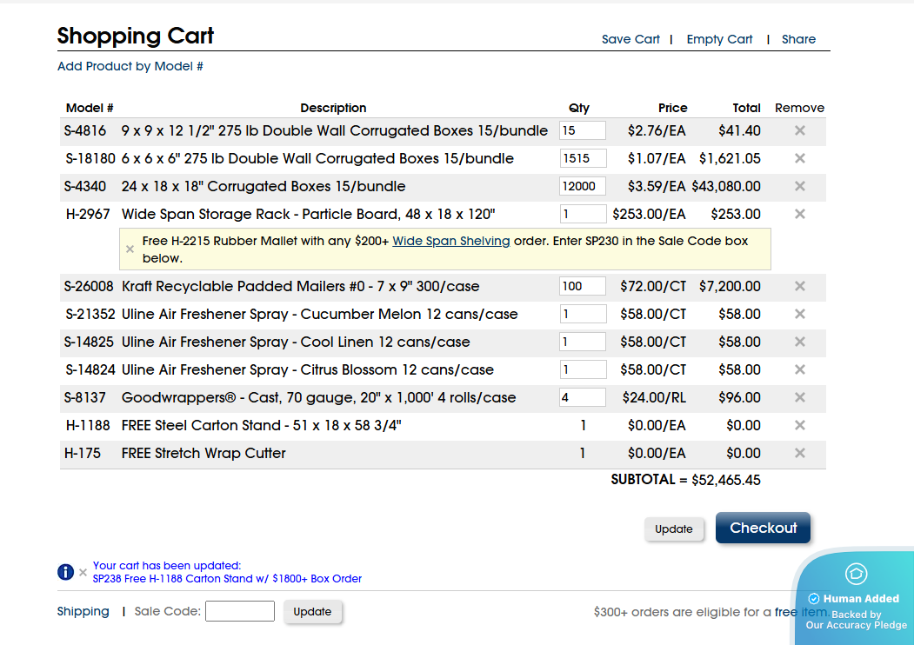
Task: Click Empty Cart link
Action: pos(719,39)
